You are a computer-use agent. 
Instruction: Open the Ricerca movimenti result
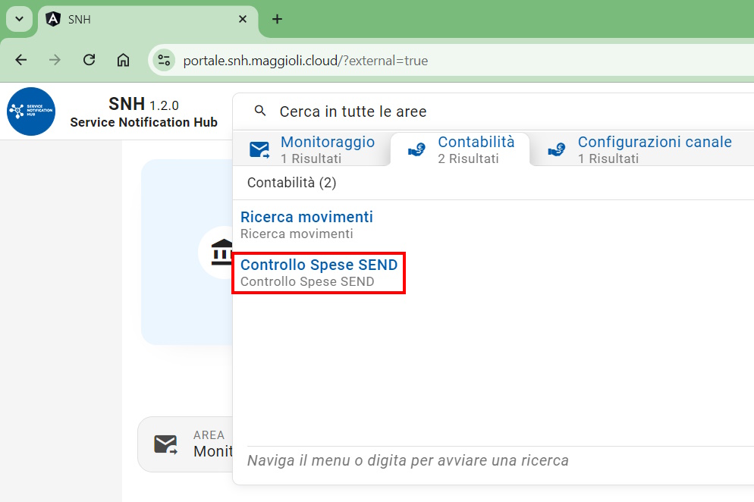[x=306, y=217]
